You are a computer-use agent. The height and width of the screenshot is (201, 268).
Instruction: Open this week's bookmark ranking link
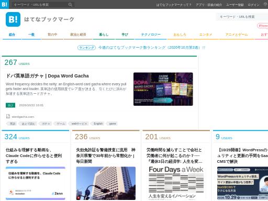[x=149, y=48]
